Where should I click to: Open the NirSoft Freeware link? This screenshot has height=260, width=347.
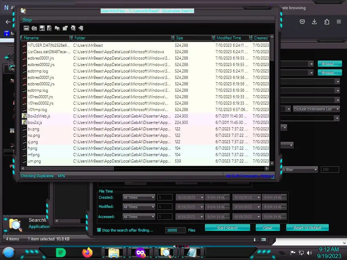[x=250, y=176]
